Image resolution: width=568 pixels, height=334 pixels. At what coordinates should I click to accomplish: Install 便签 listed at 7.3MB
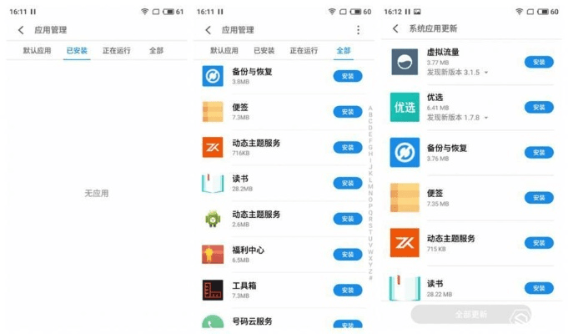coord(348,112)
